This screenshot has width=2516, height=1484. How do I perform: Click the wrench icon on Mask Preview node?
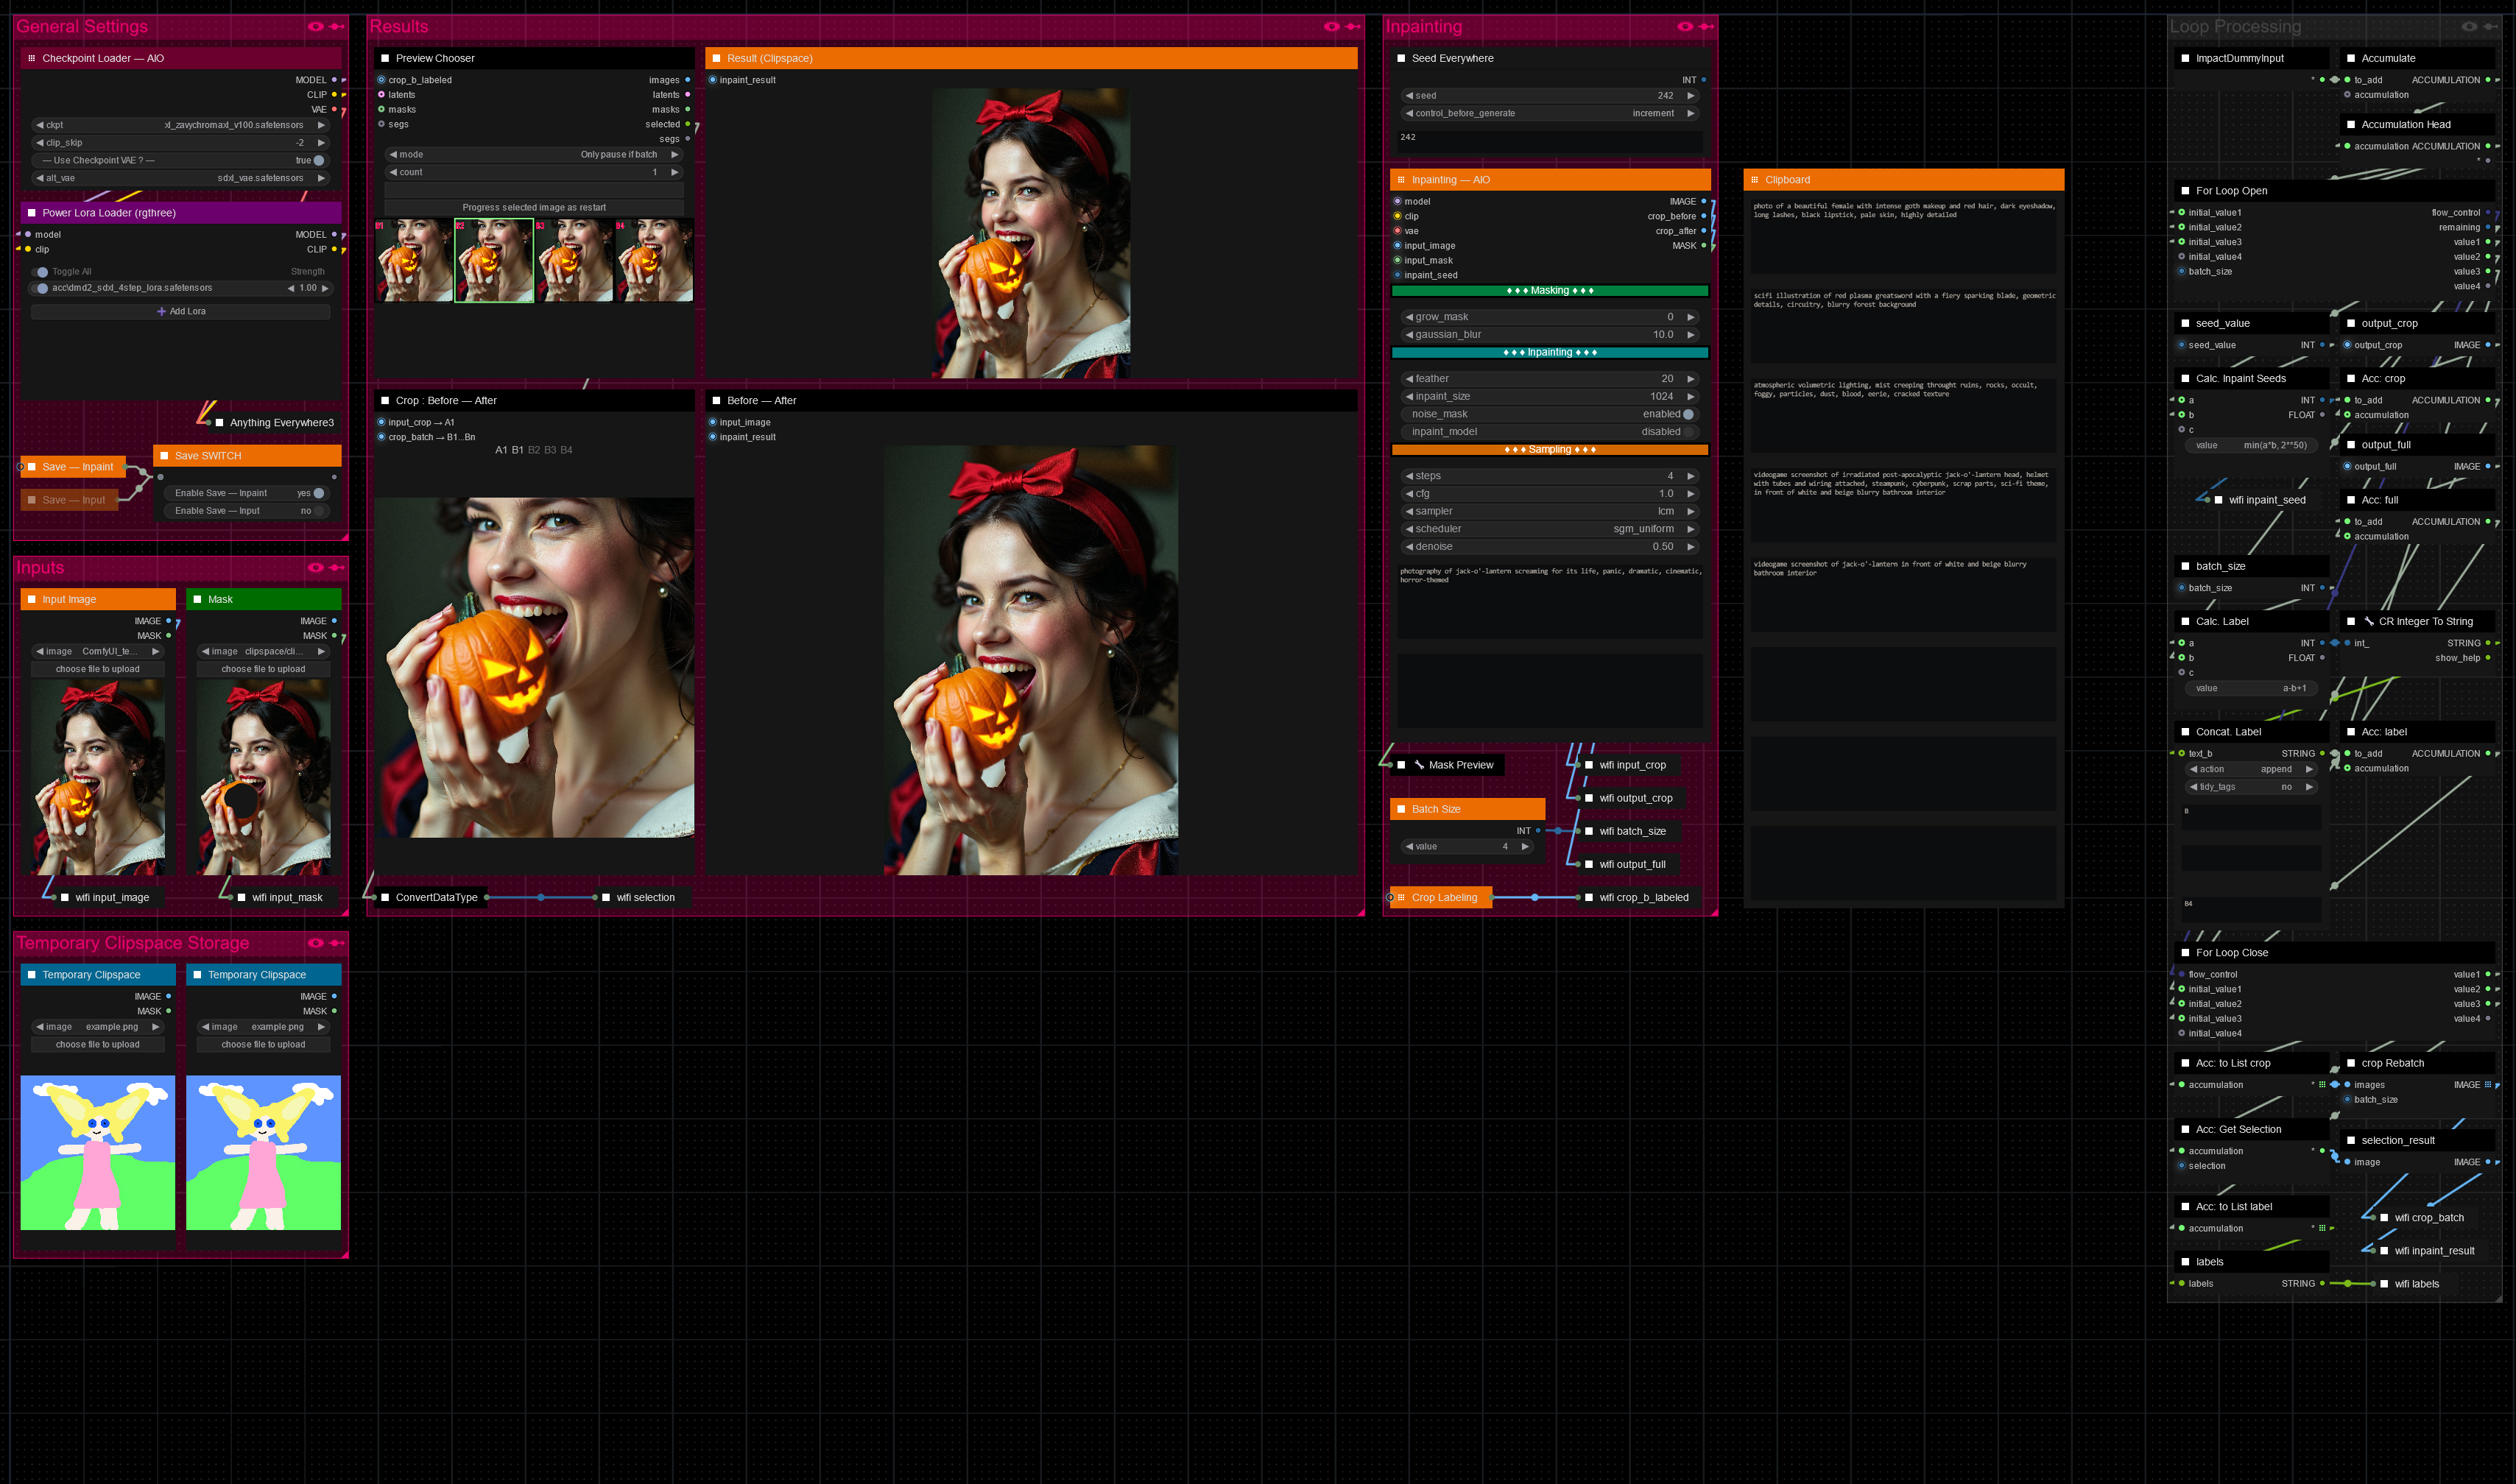click(1418, 765)
